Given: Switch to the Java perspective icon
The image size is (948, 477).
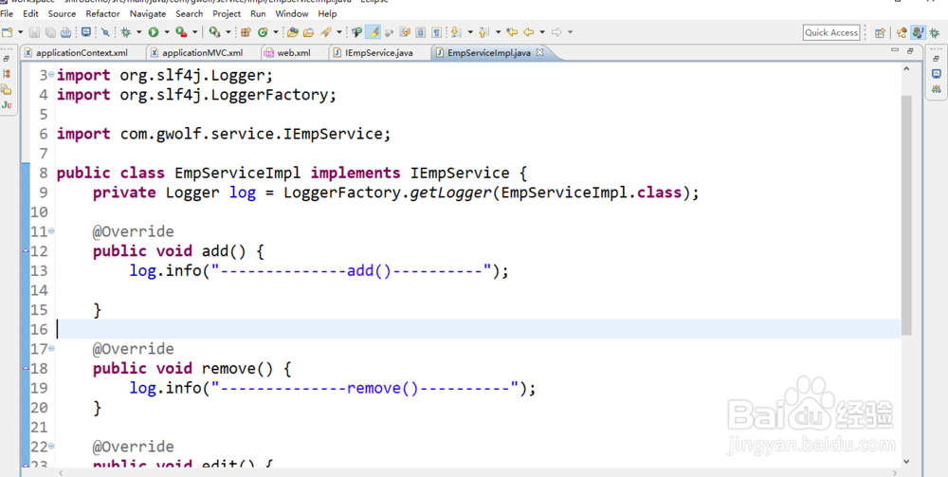Looking at the screenshot, I should 919,32.
